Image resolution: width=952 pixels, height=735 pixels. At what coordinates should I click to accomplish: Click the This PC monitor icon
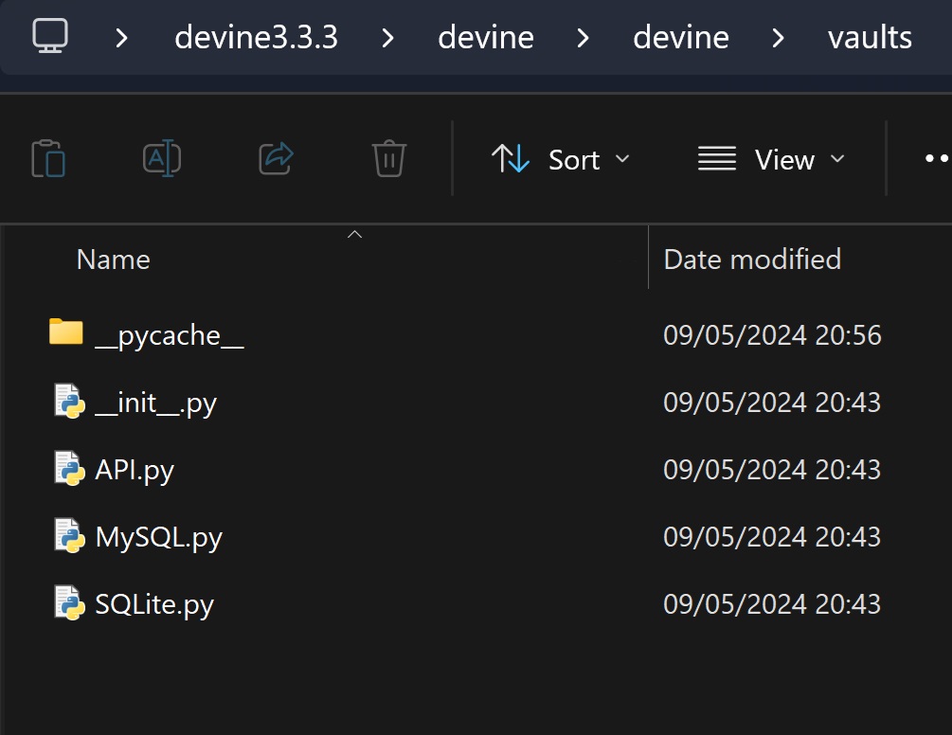pos(50,36)
